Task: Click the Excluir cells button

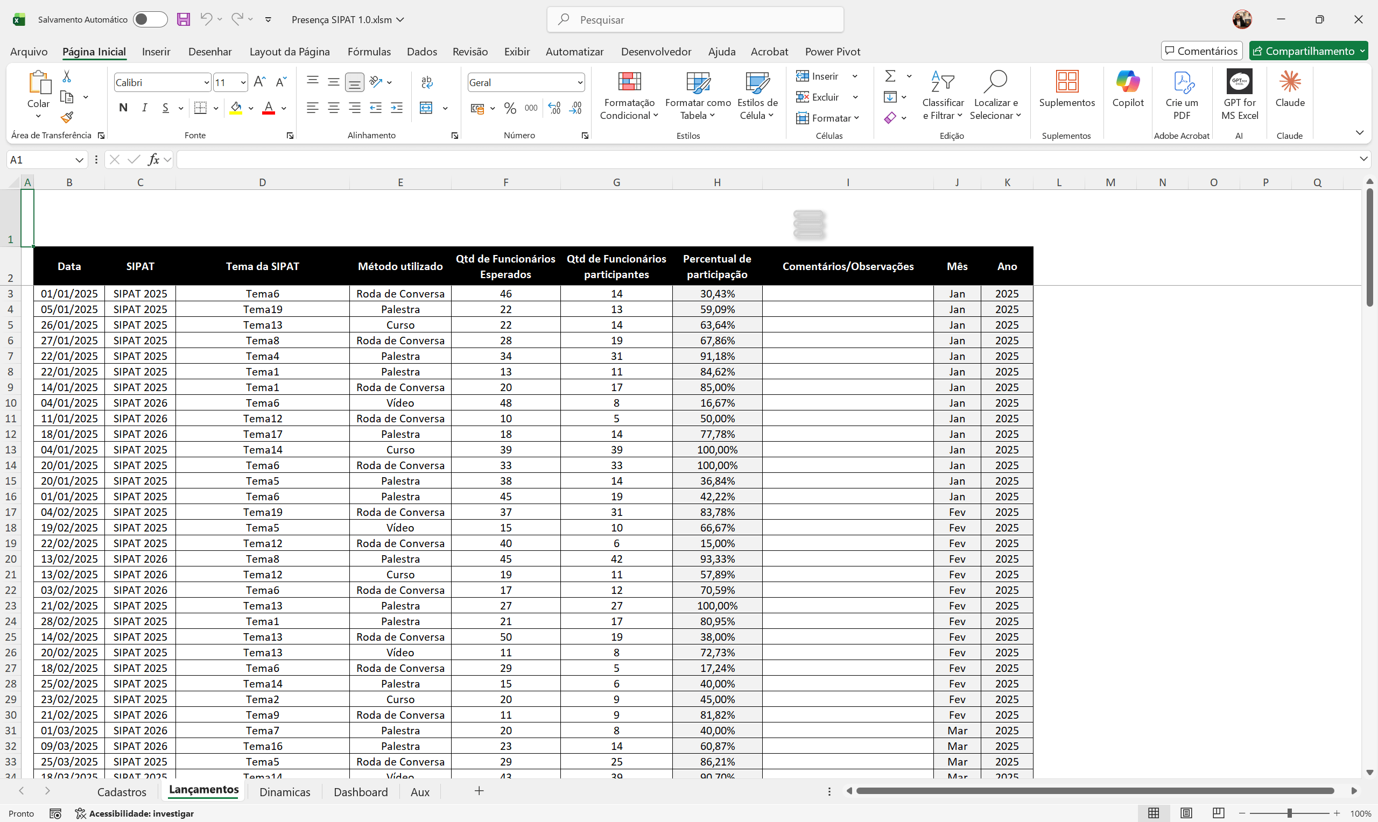Action: click(818, 97)
